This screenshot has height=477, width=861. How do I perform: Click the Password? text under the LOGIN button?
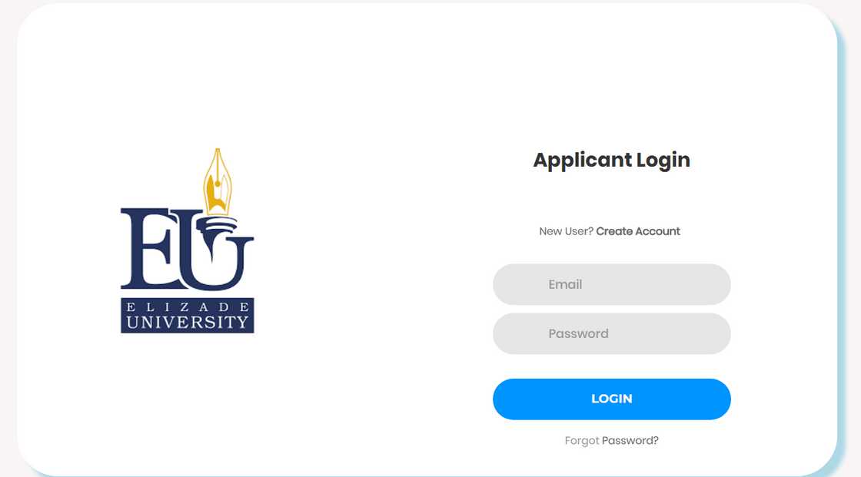[x=630, y=441]
